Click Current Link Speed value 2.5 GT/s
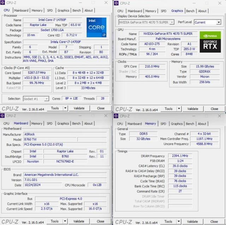 click(x=47, y=209)
